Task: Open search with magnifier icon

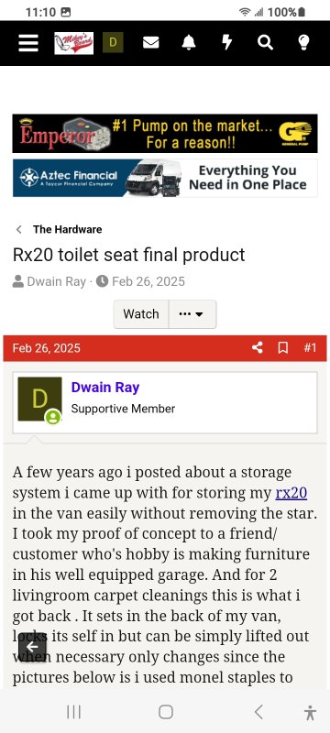Action: 265,43
